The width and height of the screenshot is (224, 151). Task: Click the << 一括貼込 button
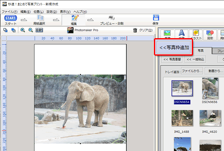(195, 59)
